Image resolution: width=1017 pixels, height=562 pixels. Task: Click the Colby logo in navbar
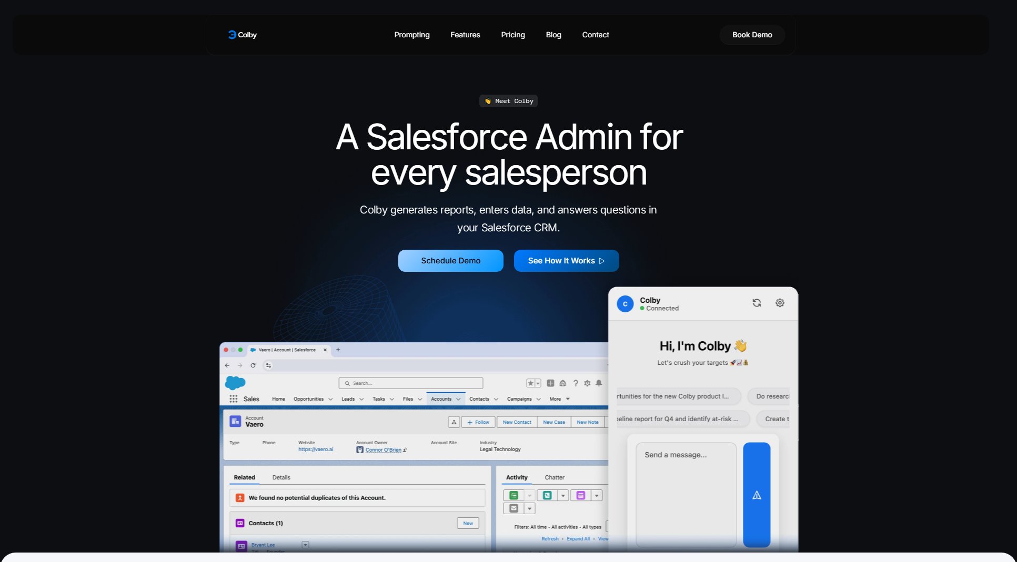click(x=242, y=35)
